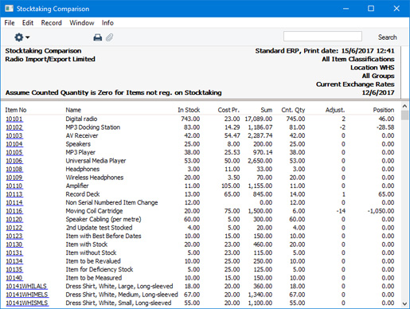Open item link 10123
Image resolution: width=410 pixels, height=309 pixels.
tap(14, 236)
